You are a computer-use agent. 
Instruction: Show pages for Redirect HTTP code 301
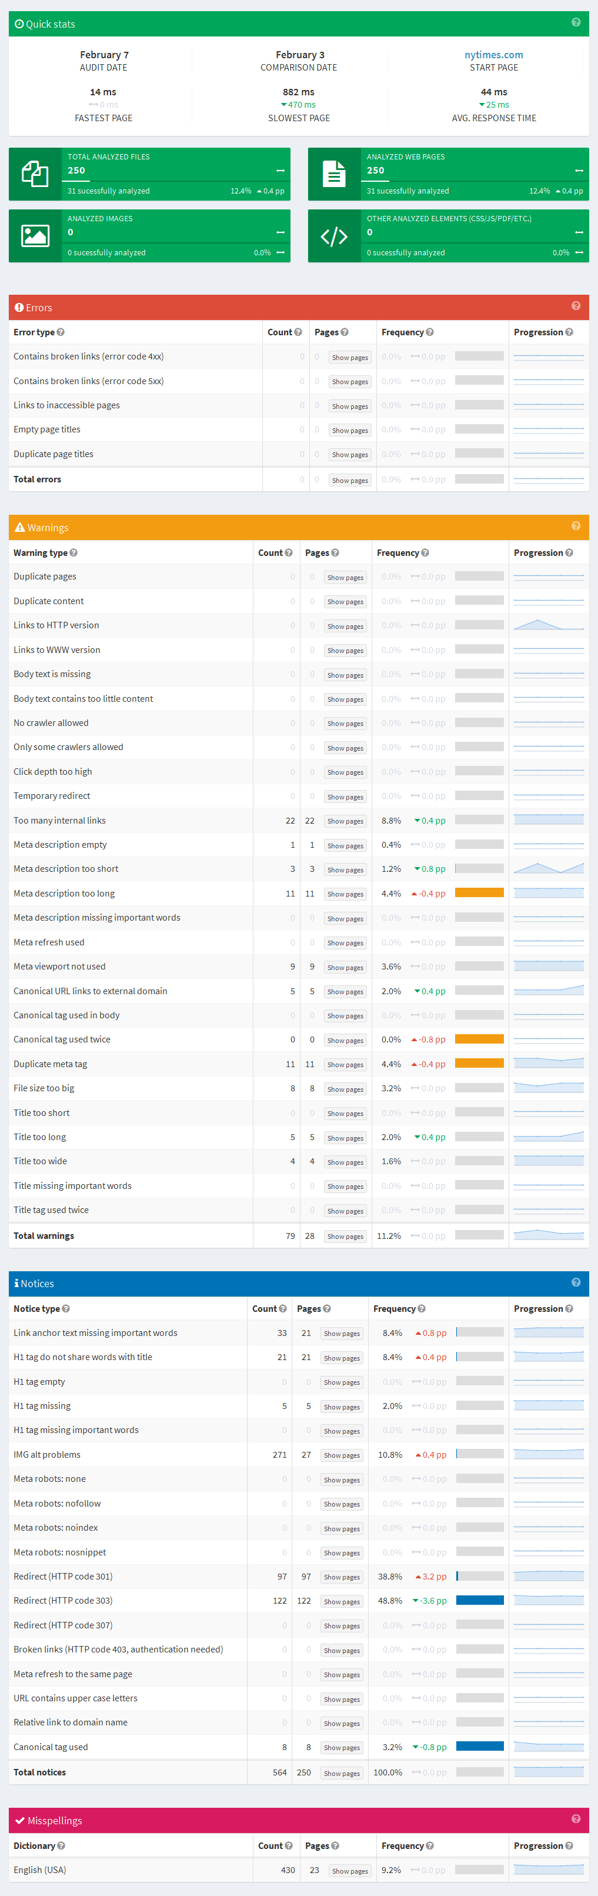342,1577
